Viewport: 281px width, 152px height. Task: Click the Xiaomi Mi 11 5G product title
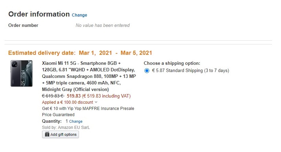(89, 77)
